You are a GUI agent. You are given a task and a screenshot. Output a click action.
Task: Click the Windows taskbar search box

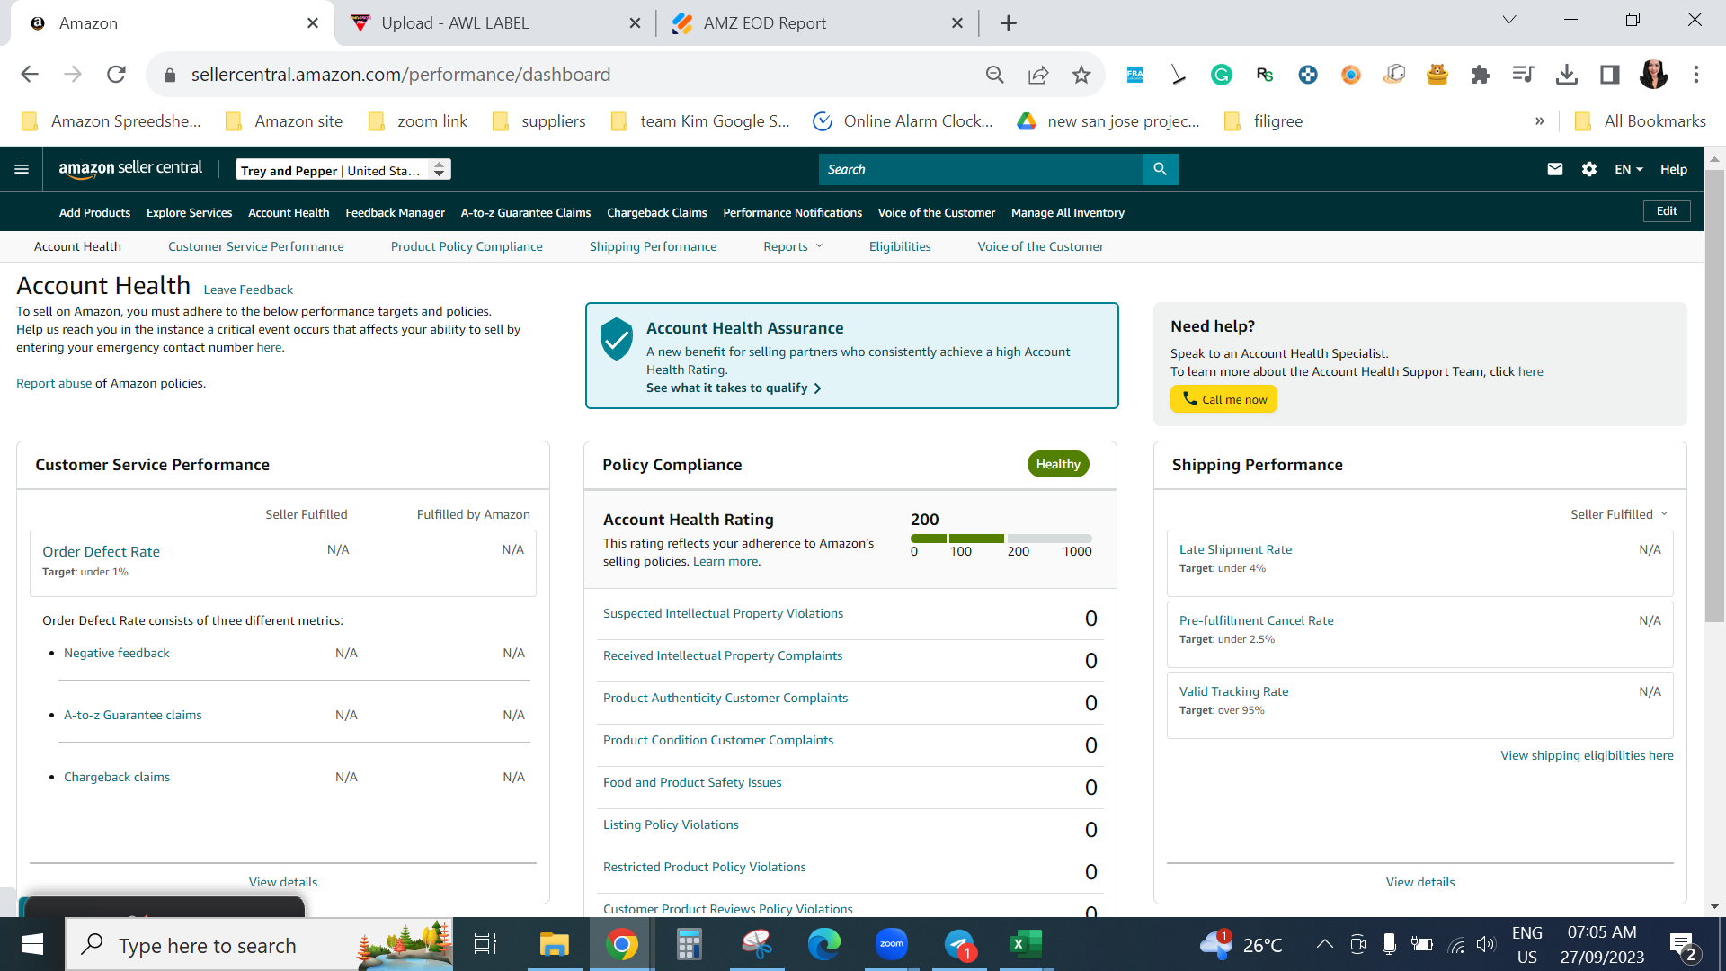tap(259, 944)
